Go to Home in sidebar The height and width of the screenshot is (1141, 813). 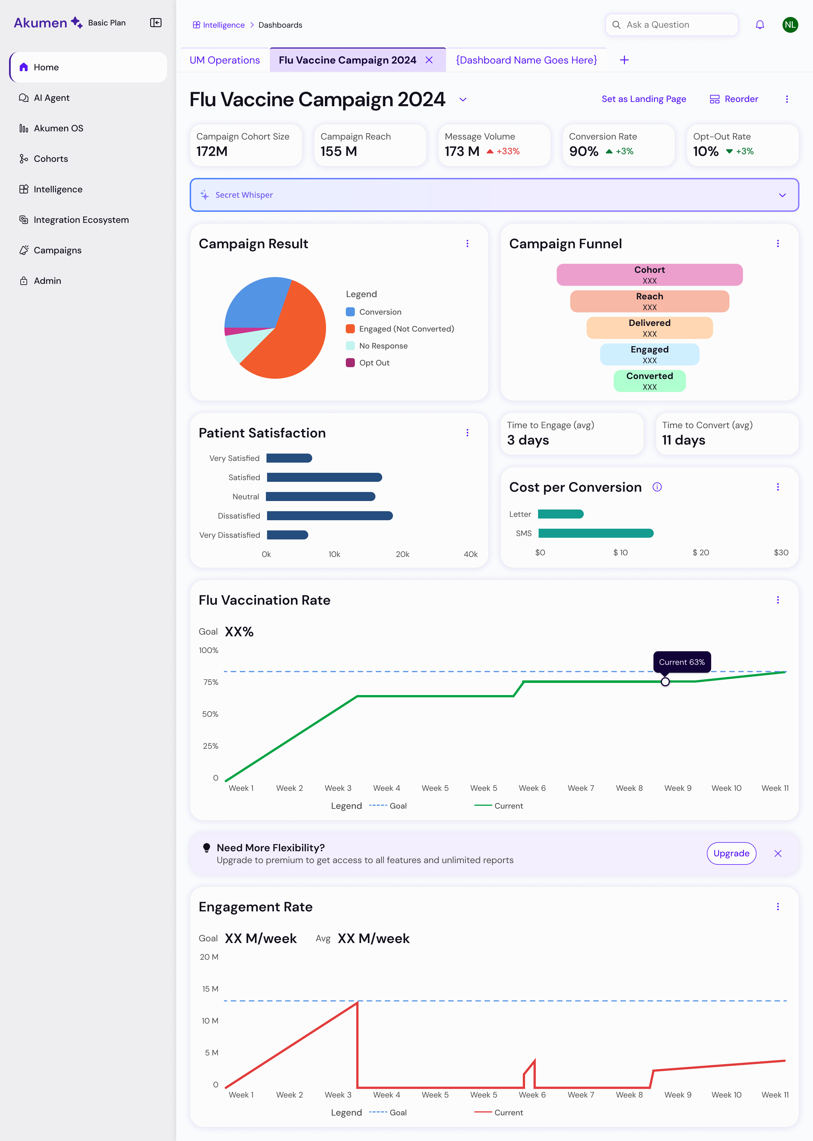click(x=88, y=67)
